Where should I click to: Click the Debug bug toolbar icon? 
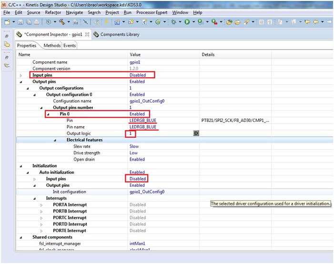tap(173, 22)
